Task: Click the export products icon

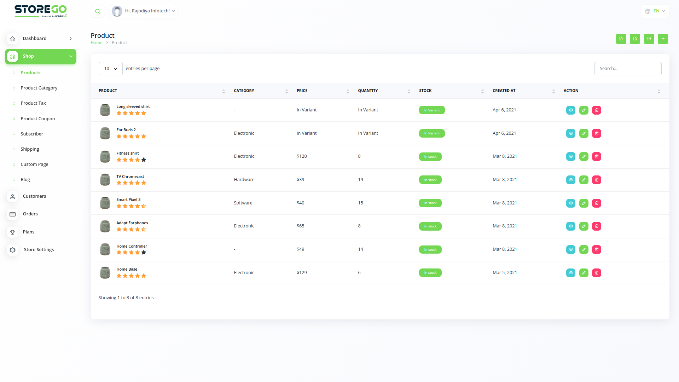Action: coord(635,39)
